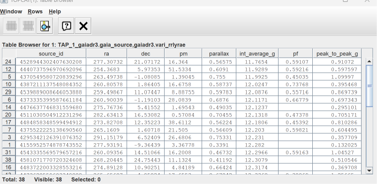
Task: Click dec cell -9.36439
Action: pos(146,145)
